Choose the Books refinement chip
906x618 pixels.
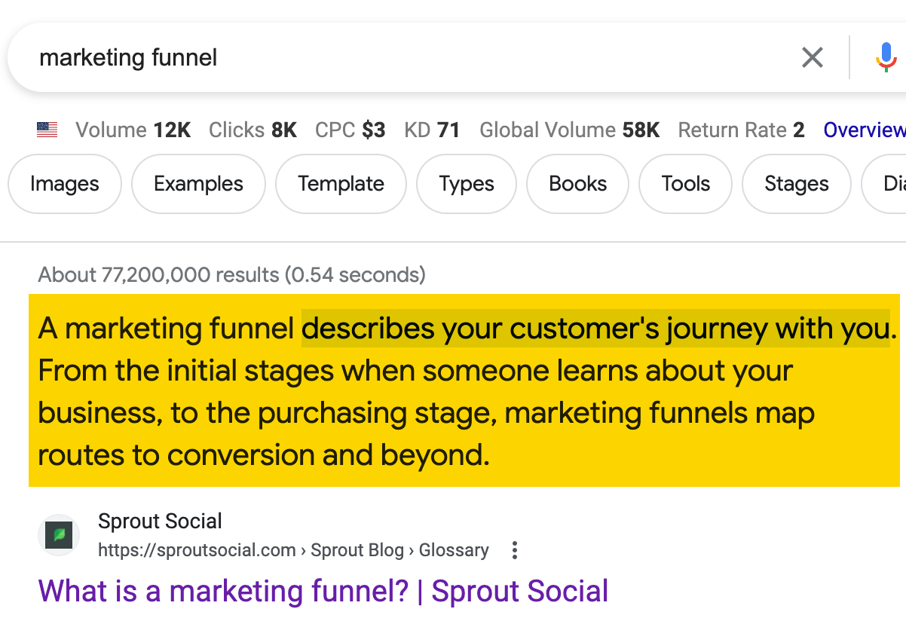pyautogui.click(x=577, y=183)
